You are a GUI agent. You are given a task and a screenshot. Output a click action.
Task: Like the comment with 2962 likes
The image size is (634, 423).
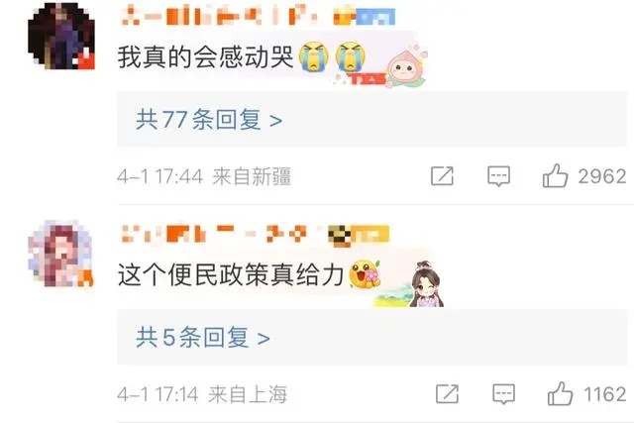pos(555,175)
